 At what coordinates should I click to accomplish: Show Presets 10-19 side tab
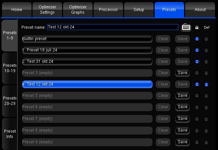pyautogui.click(x=10, y=68)
